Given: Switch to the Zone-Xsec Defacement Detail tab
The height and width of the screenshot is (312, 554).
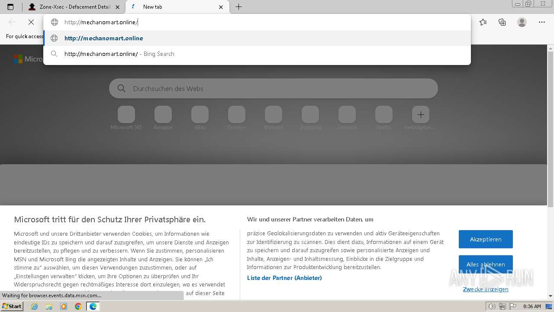Looking at the screenshot, I should click(74, 7).
